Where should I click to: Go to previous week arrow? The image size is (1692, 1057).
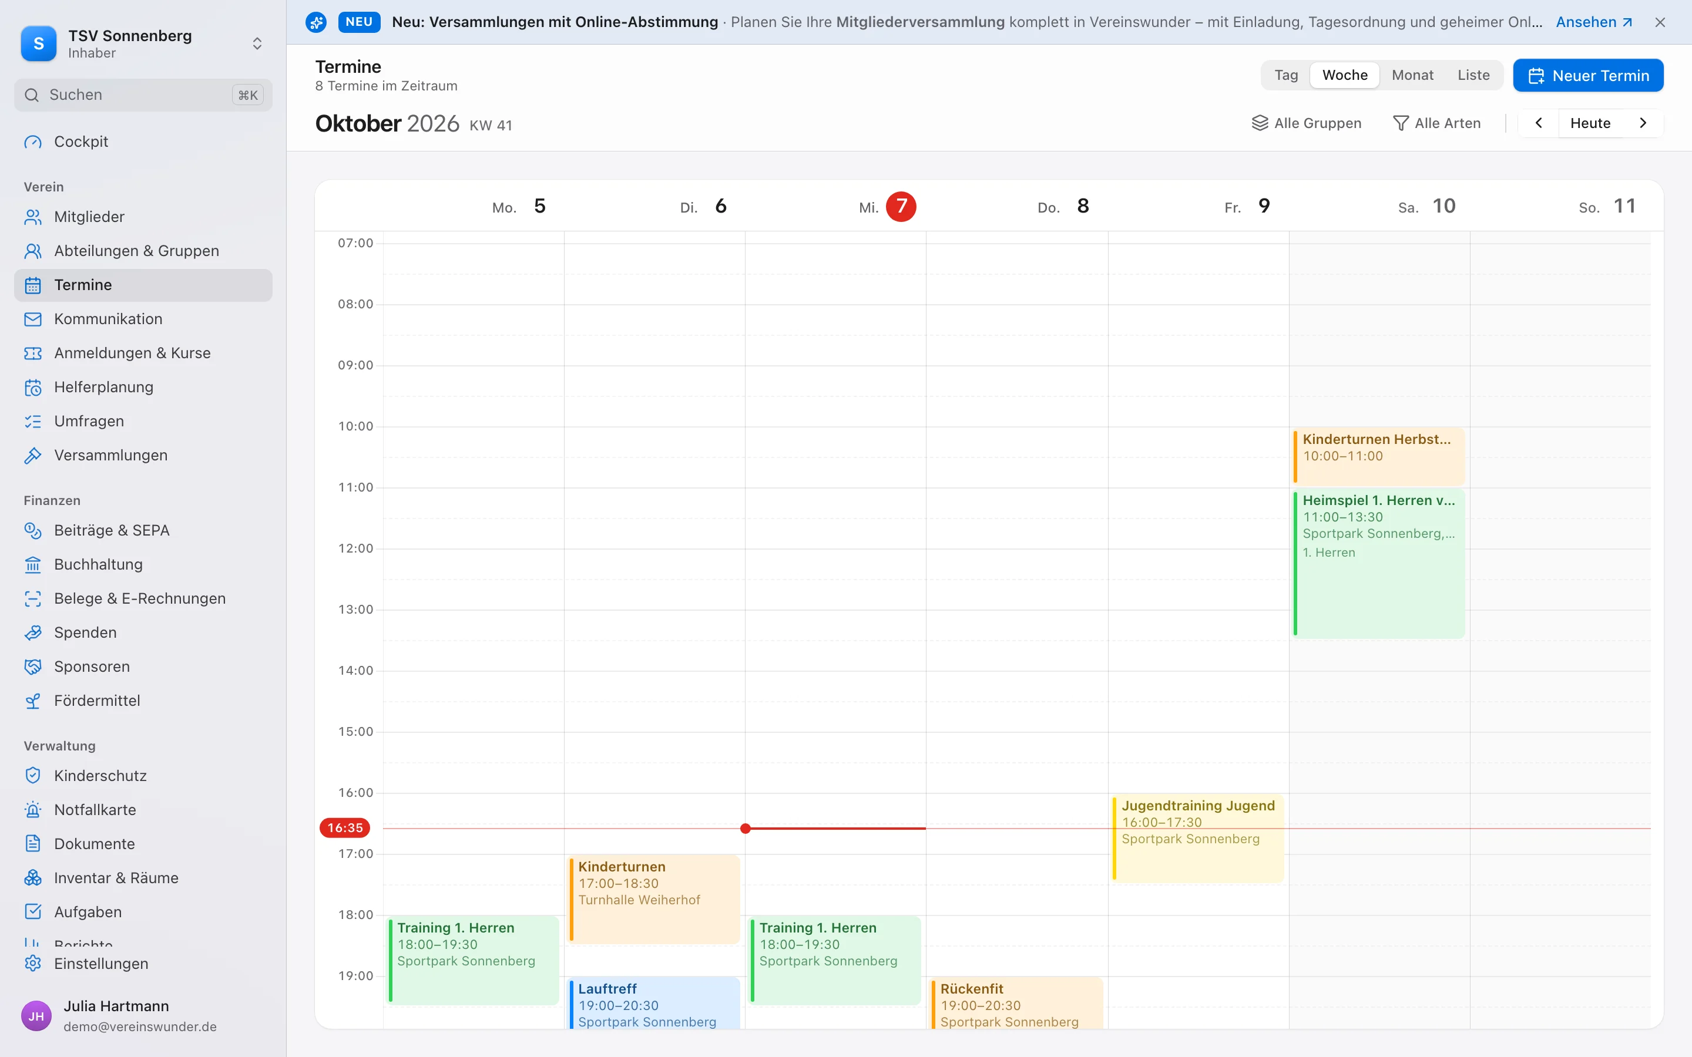[1538, 124]
